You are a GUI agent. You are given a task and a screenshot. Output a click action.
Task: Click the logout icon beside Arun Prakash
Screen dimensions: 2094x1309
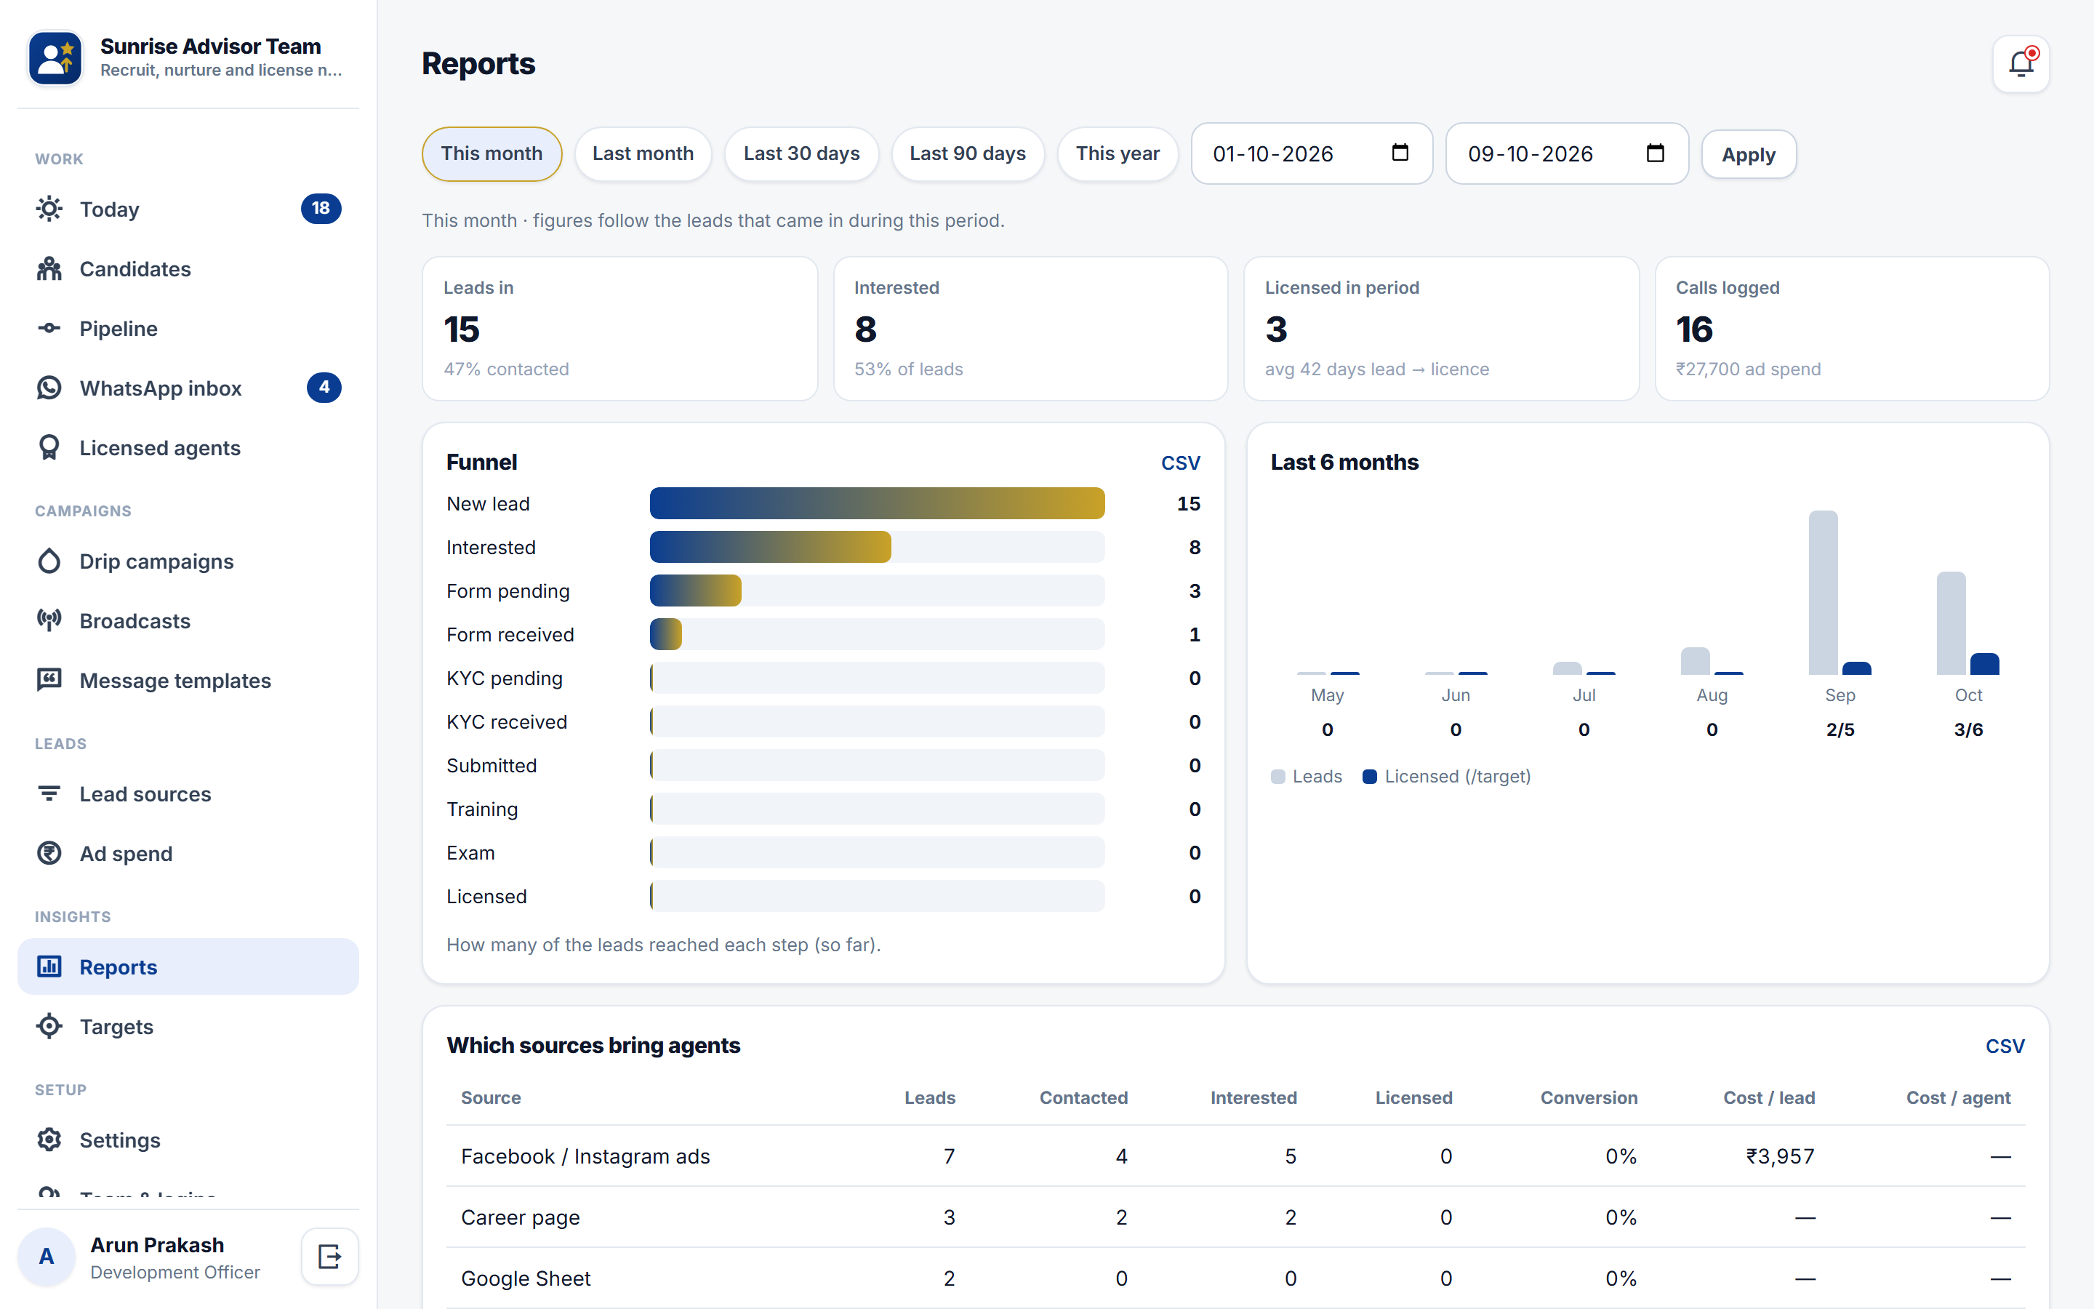tap(329, 1256)
